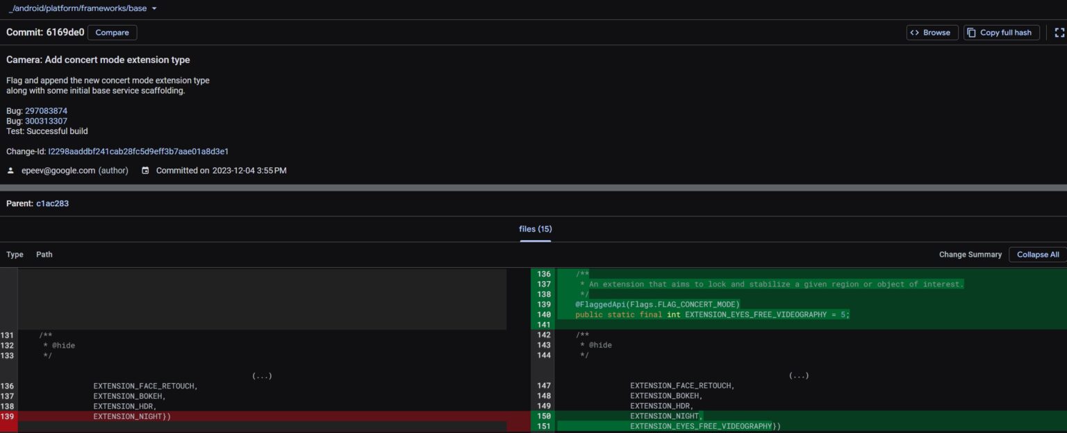Image resolution: width=1067 pixels, height=433 pixels.
Task: Click the Compare button
Action: [x=112, y=33]
